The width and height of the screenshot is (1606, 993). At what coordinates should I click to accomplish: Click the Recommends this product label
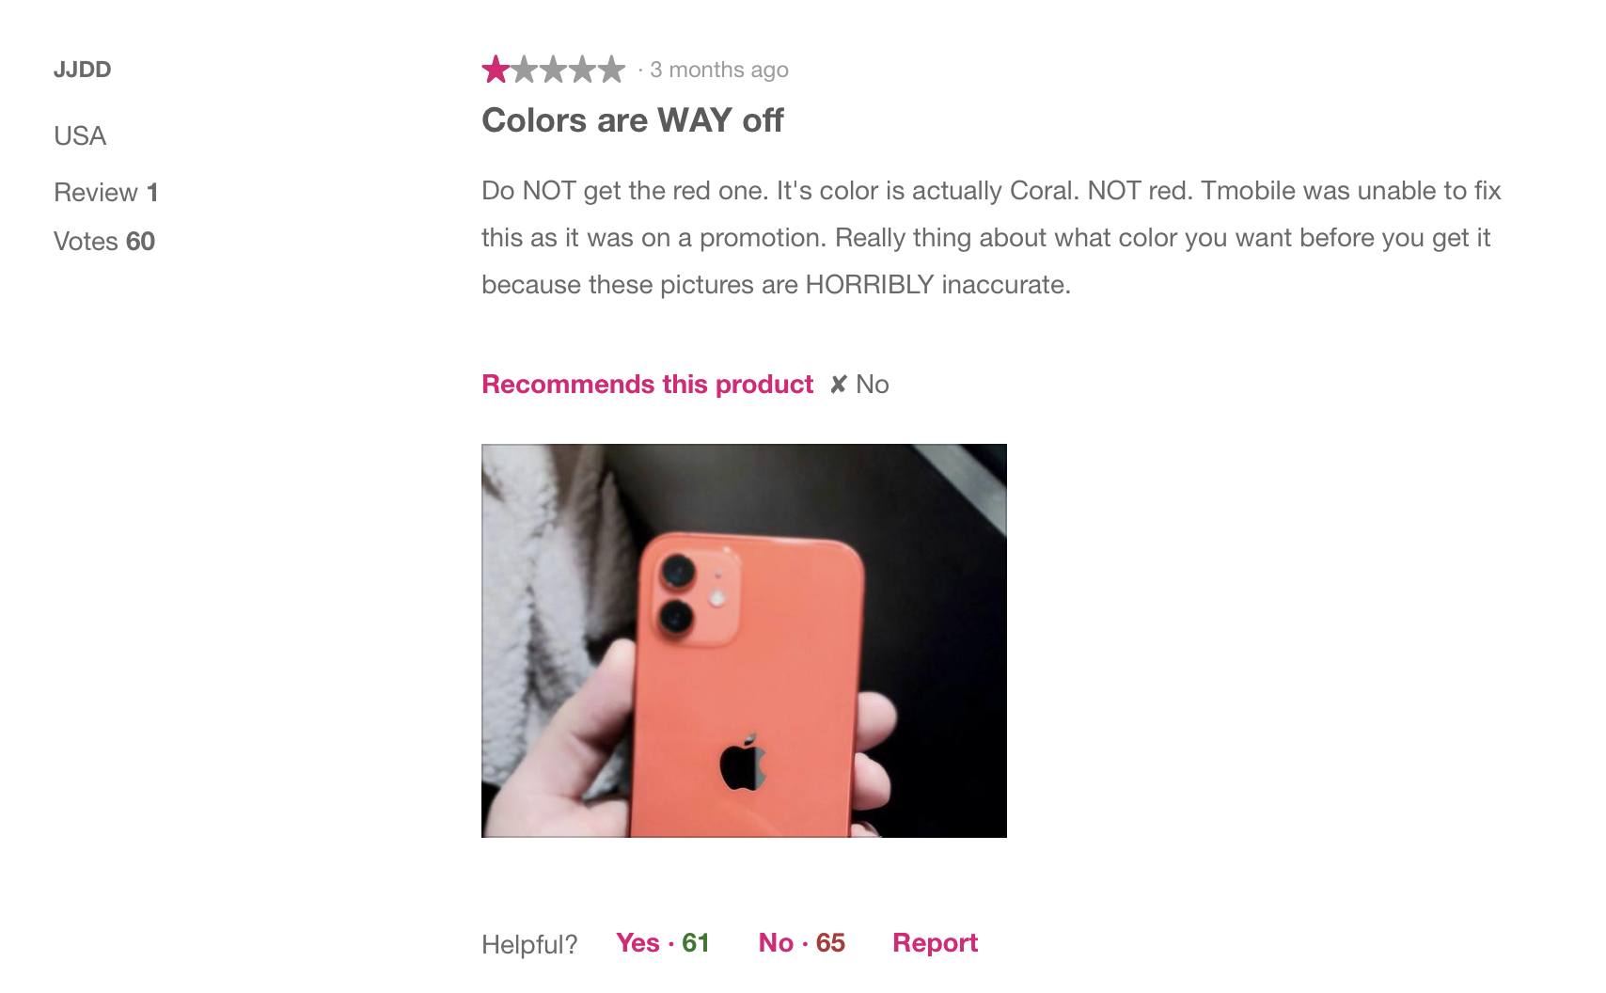tap(647, 385)
